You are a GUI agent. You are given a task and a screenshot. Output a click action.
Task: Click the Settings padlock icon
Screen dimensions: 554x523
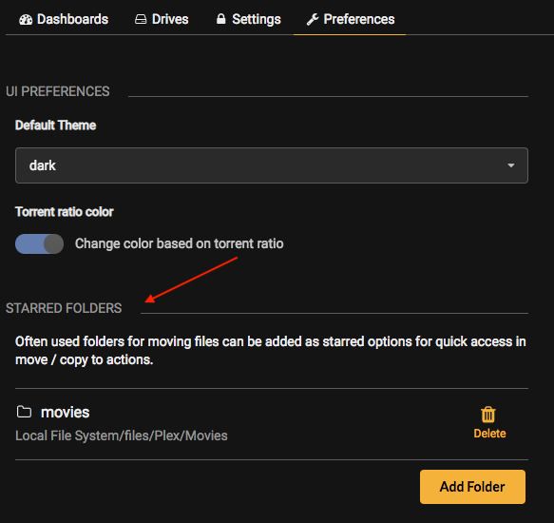pyautogui.click(x=220, y=19)
